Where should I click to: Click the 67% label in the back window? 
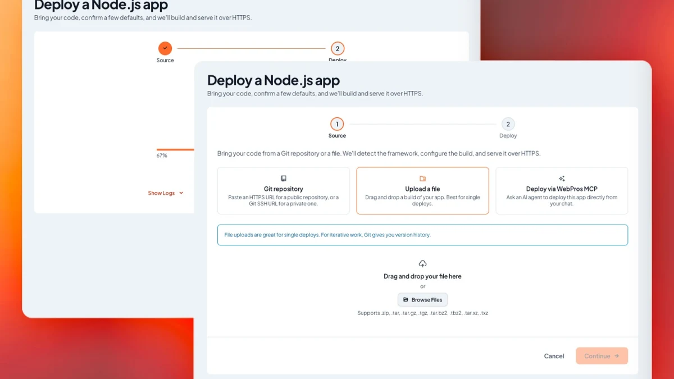click(162, 156)
